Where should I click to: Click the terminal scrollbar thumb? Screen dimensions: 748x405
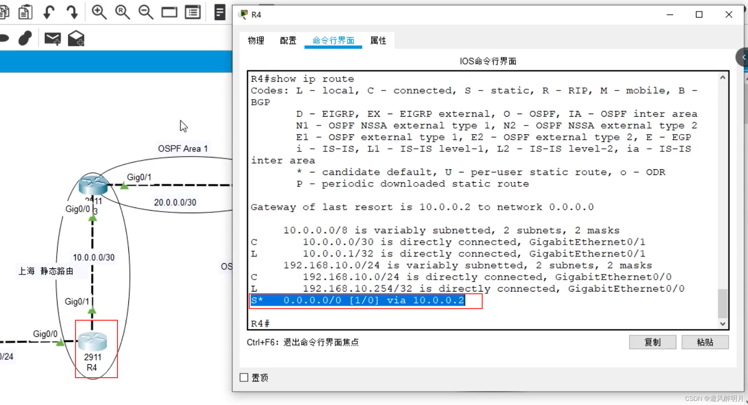723,303
